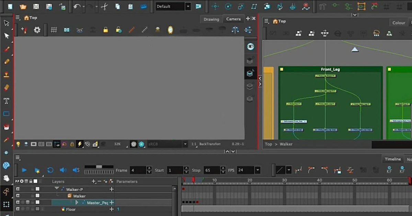Switch to the Drawing tab

click(211, 19)
